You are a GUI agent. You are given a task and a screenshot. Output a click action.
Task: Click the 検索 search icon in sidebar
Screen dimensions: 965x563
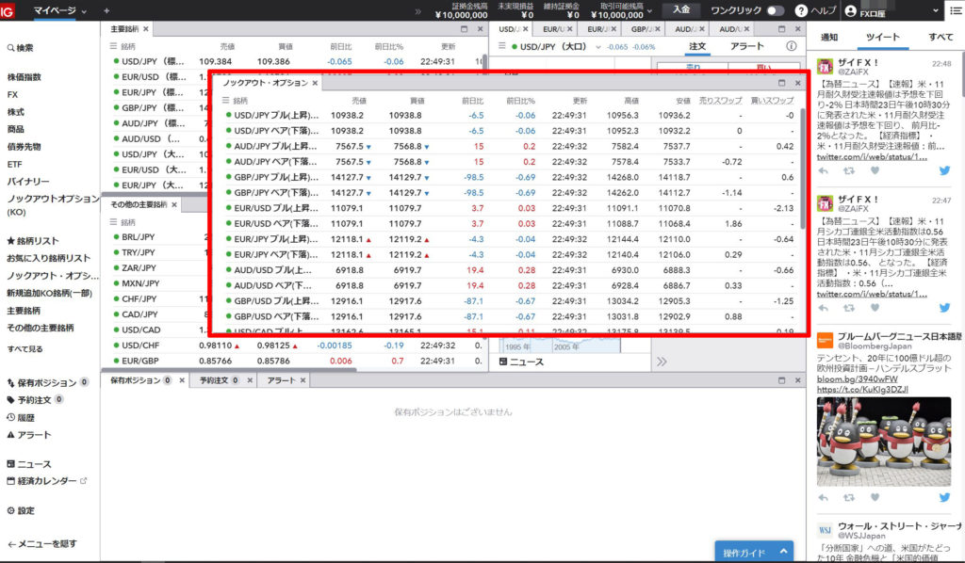pyautogui.click(x=10, y=48)
